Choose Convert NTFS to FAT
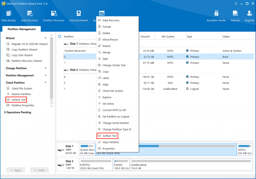 117,110
